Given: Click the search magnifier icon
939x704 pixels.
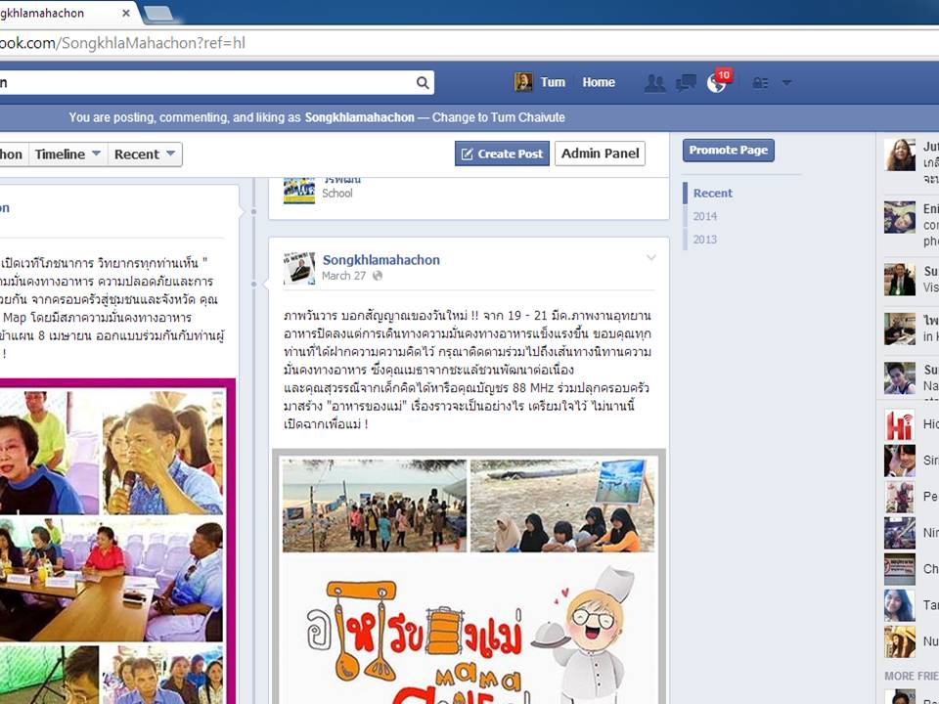Looking at the screenshot, I should (423, 82).
